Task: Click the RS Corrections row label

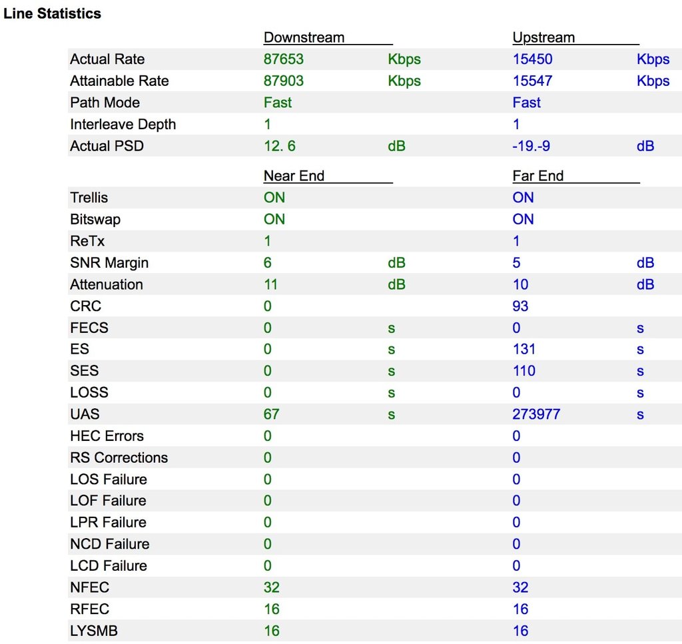Action: tap(119, 458)
